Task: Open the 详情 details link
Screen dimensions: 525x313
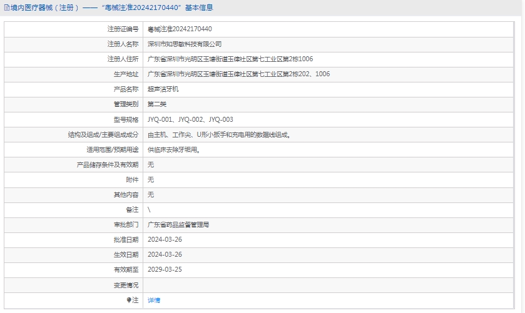Action: point(153,301)
